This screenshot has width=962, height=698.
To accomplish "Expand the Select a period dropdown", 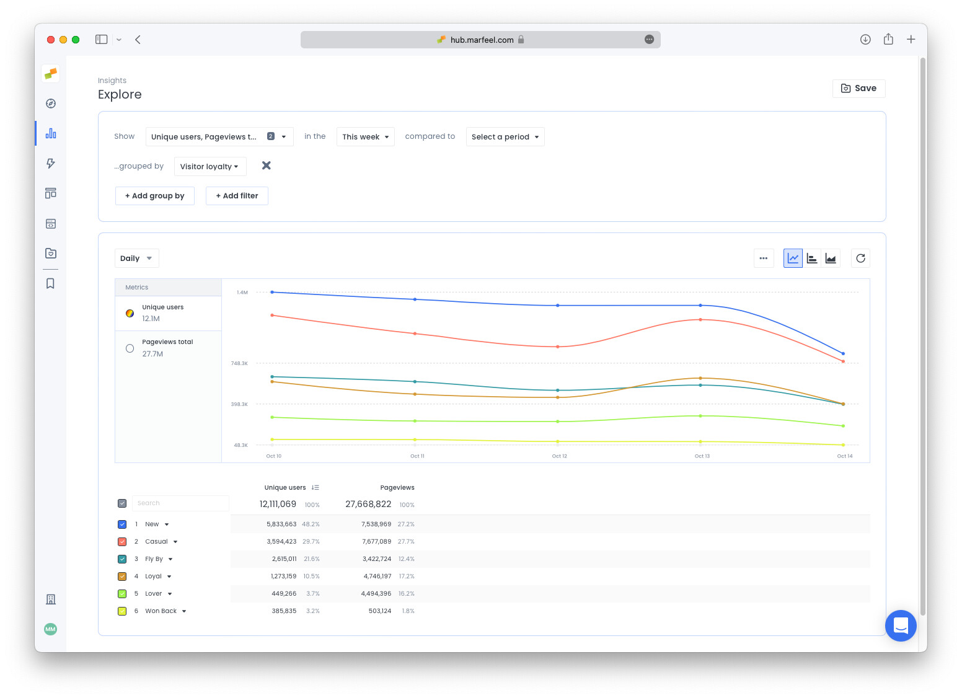I will tap(505, 137).
